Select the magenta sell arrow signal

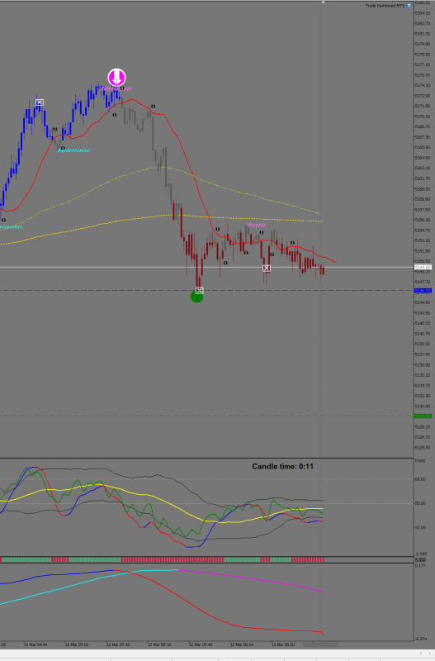[116, 78]
